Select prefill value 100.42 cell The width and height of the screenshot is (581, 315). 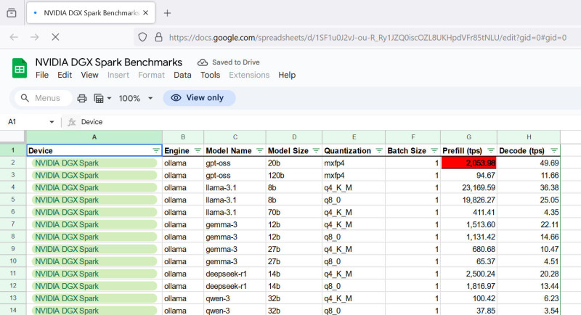468,298
